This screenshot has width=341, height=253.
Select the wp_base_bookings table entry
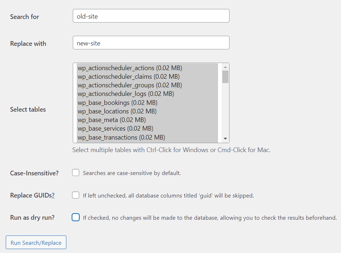point(147,103)
